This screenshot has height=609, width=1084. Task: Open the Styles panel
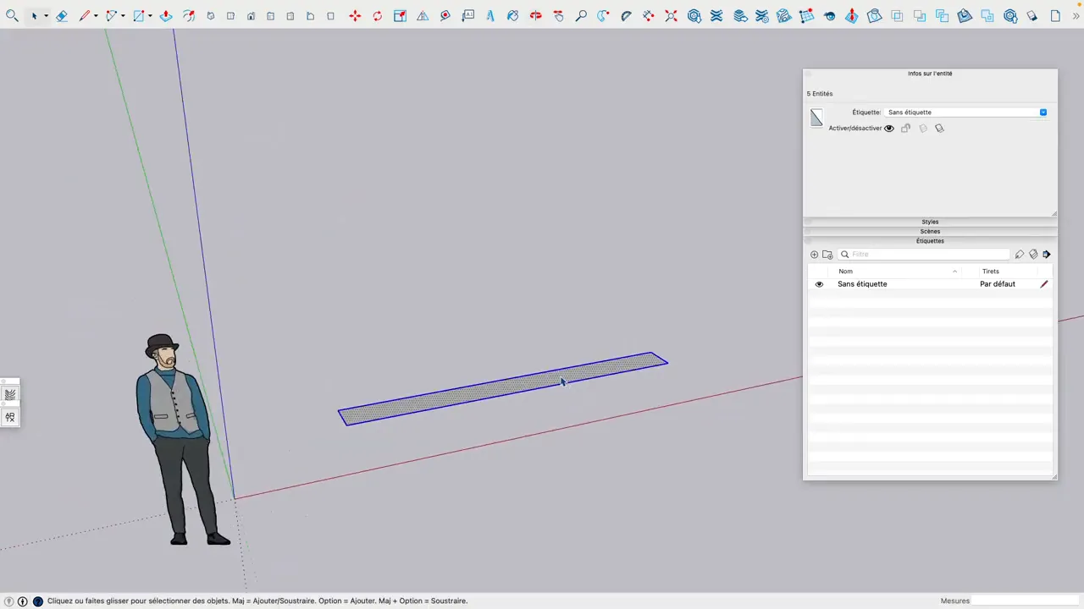(930, 222)
